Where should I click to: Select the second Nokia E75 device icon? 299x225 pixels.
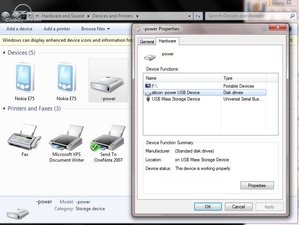(x=66, y=78)
